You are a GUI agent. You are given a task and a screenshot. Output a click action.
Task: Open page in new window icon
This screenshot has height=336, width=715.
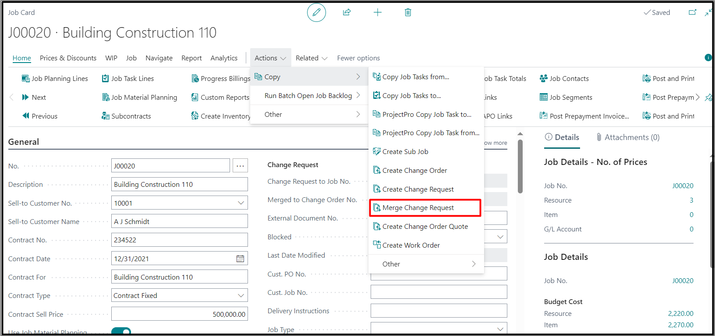click(692, 12)
